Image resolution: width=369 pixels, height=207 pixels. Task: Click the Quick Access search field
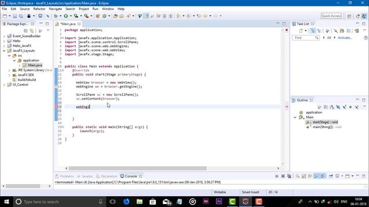[x=331, y=16]
